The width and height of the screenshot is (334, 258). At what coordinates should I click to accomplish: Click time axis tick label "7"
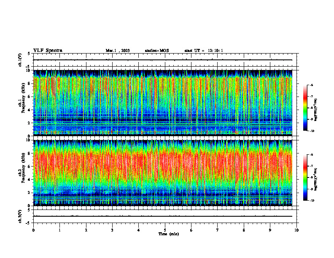tap(218, 230)
